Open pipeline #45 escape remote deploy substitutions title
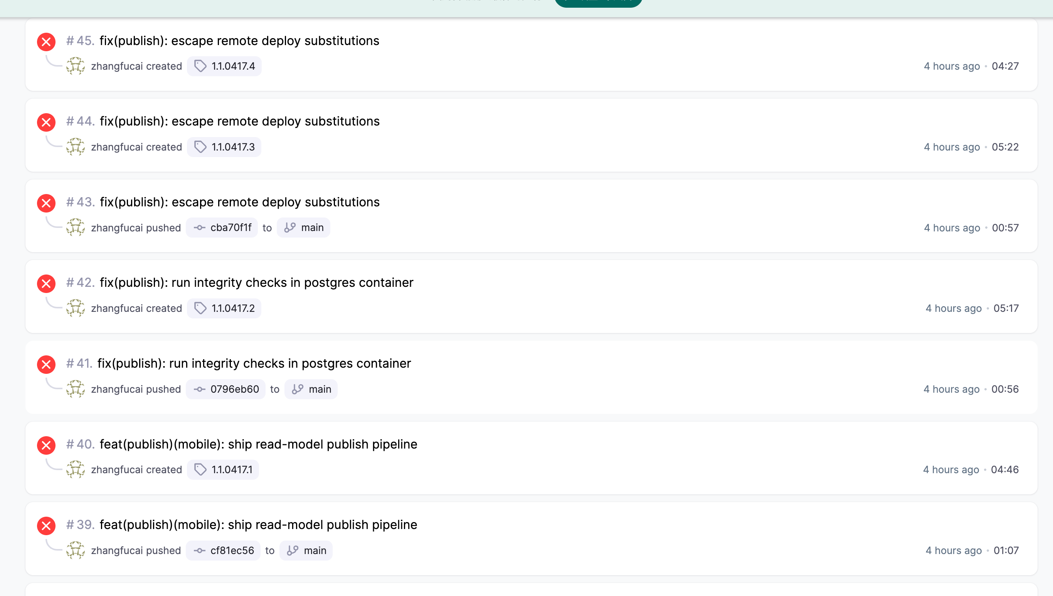Image resolution: width=1053 pixels, height=596 pixels. (239, 41)
